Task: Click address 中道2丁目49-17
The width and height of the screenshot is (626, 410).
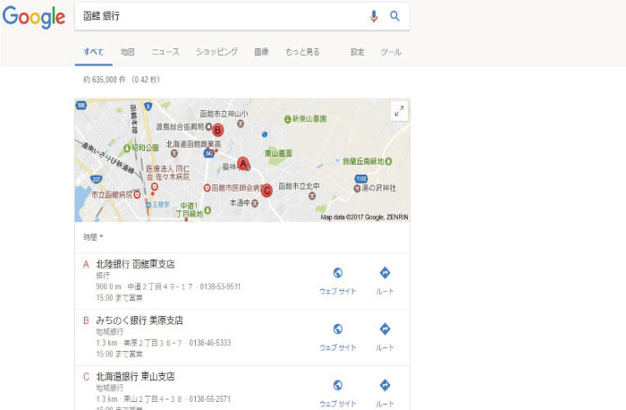Action: coord(160,286)
